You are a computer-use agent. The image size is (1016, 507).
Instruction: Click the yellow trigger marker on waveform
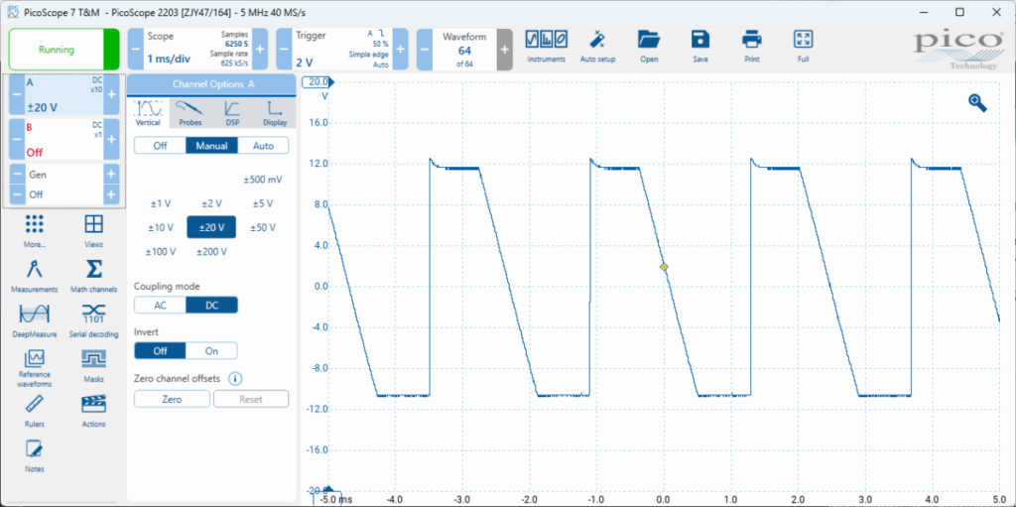tap(664, 267)
